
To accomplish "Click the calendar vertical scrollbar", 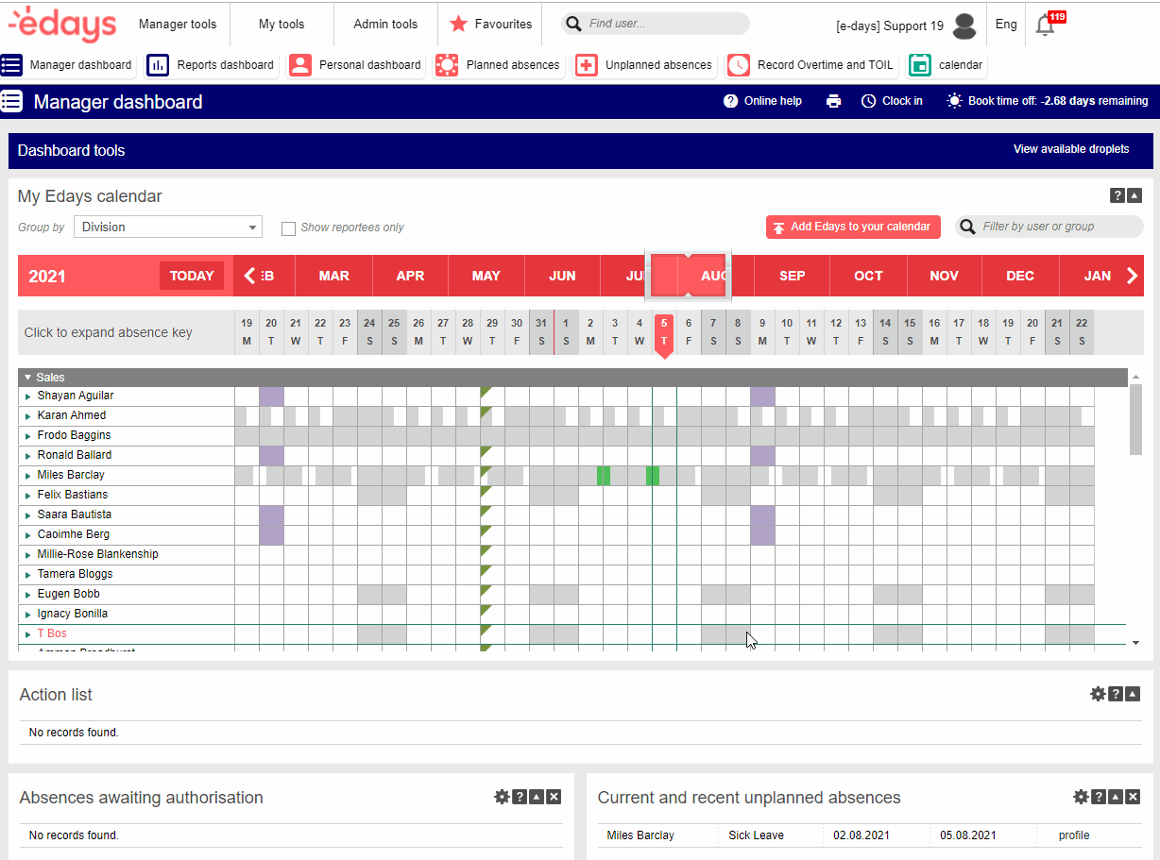I will point(1135,419).
